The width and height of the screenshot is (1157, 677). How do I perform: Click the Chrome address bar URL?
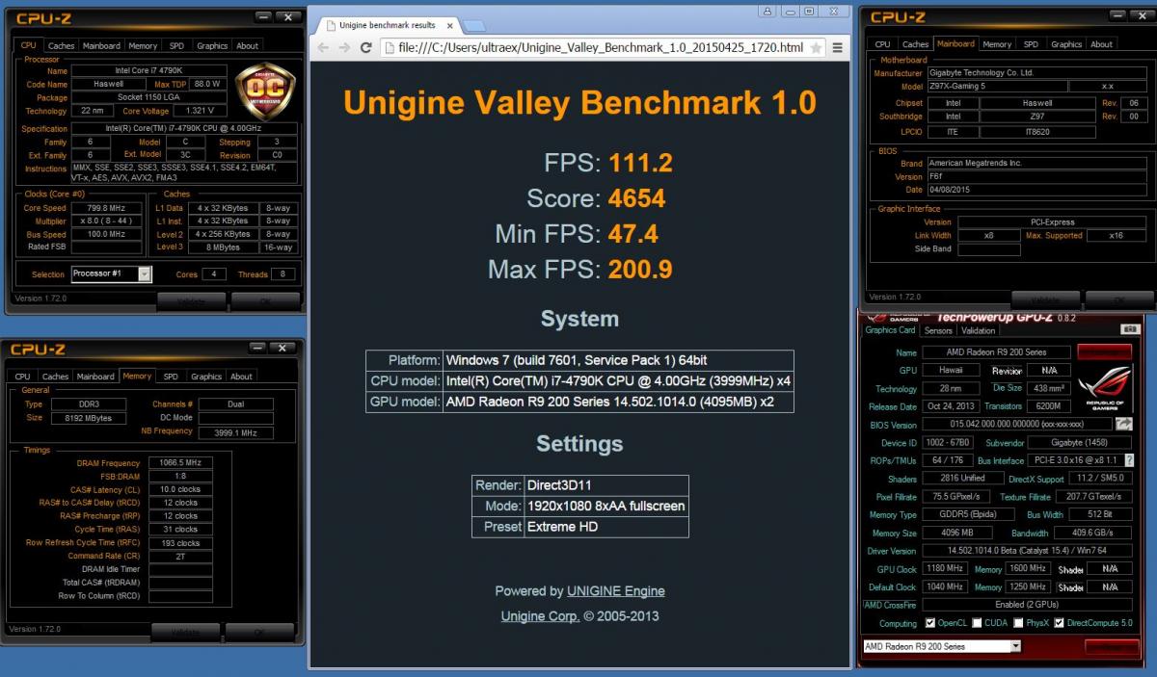pos(600,47)
